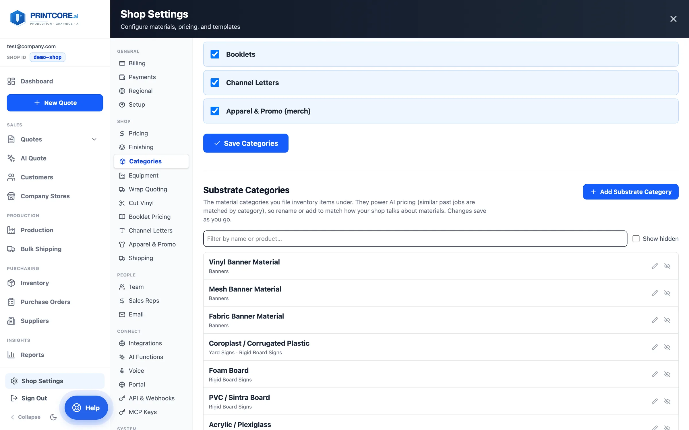Image resolution: width=689 pixels, height=430 pixels.
Task: Open the Pricing settings section
Action: pos(151,133)
